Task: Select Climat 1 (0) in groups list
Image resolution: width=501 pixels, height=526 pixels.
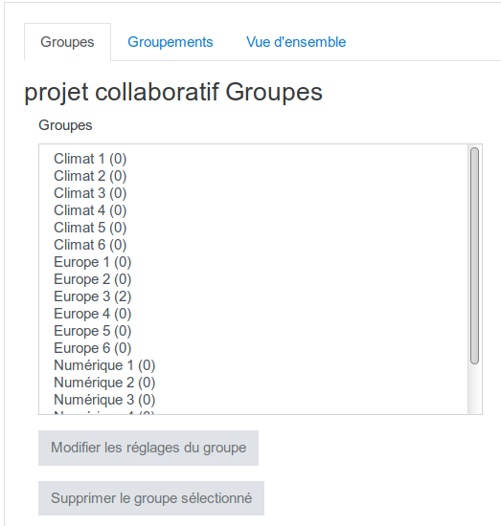Action: tap(253, 159)
